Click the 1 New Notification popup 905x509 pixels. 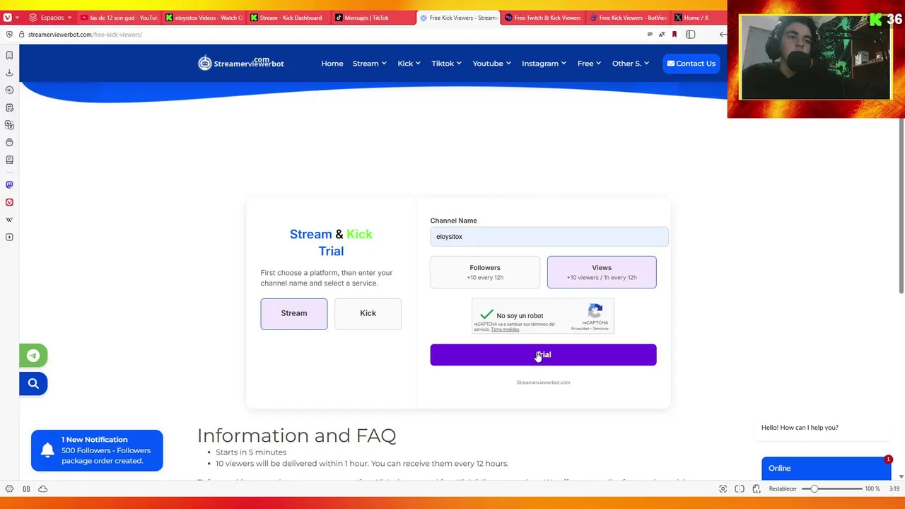coord(97,450)
